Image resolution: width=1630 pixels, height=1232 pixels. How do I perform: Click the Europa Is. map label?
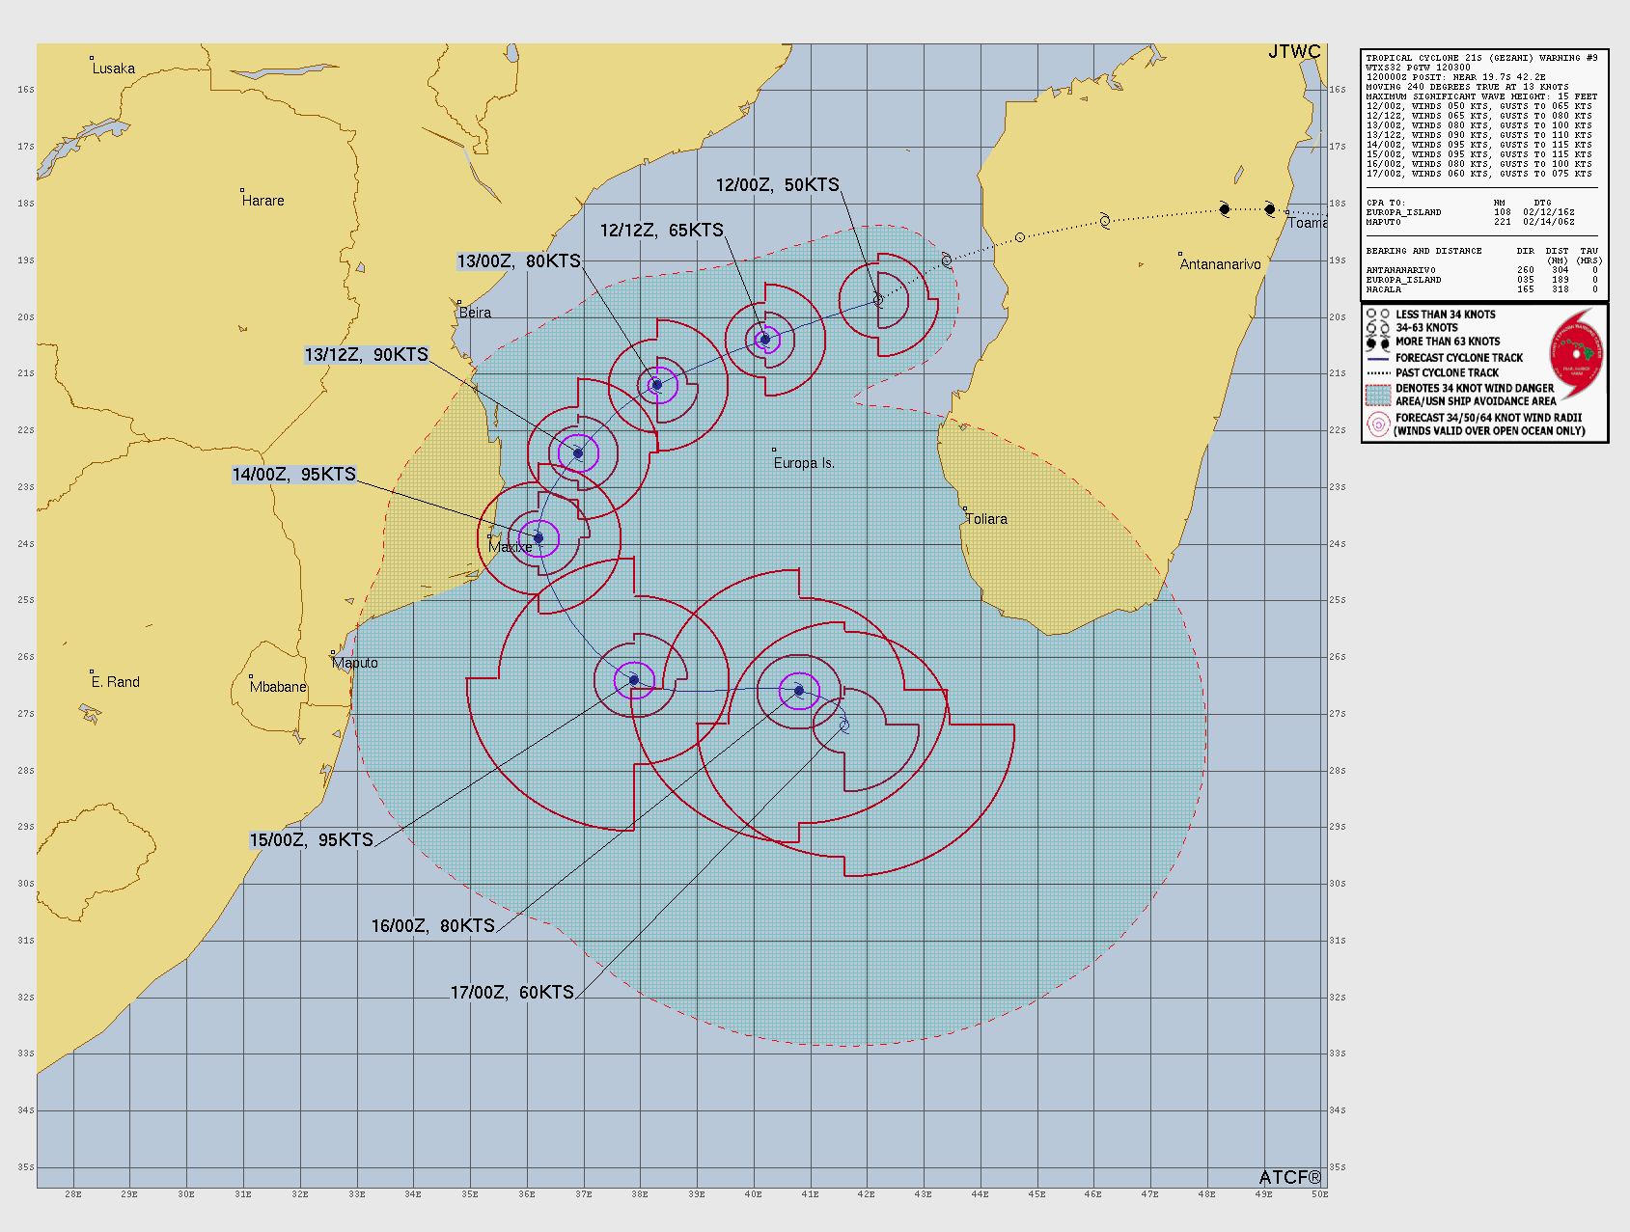(x=804, y=463)
